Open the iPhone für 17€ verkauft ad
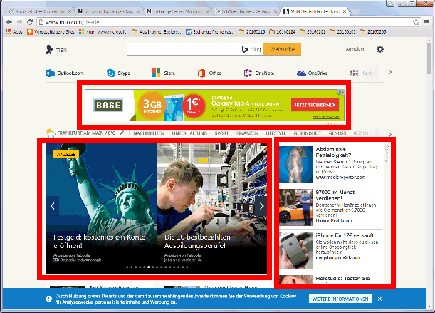 [345, 235]
